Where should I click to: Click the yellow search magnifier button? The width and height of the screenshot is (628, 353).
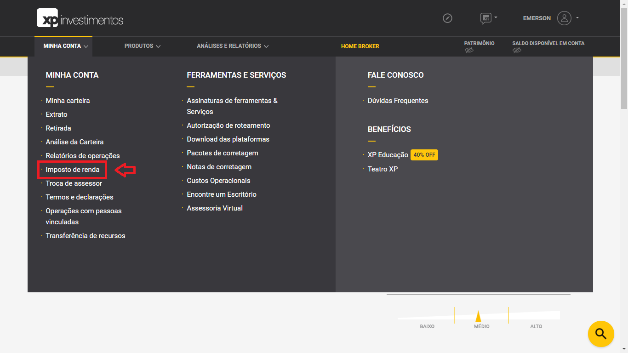(601, 334)
